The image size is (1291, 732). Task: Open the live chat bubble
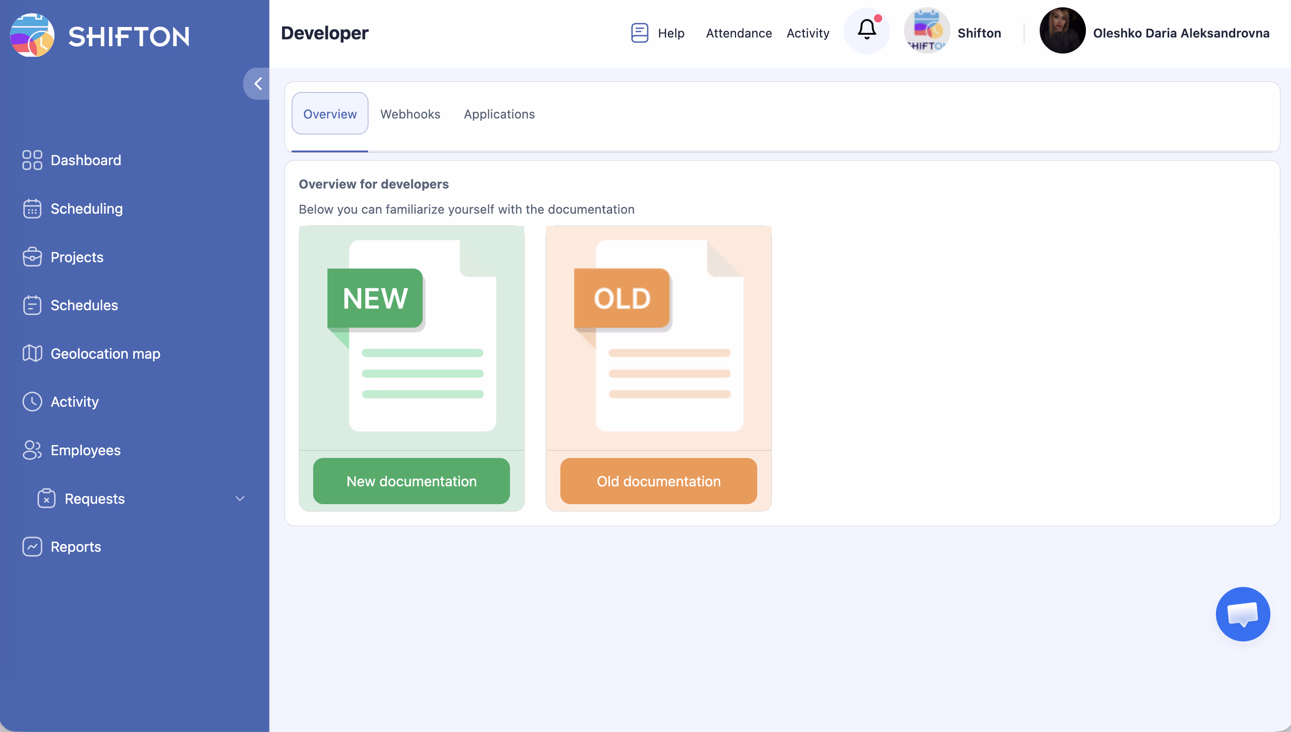(1242, 614)
